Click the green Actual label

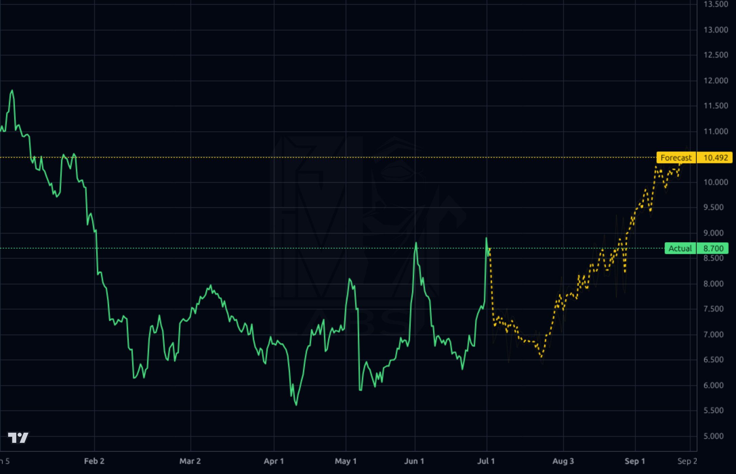pos(680,249)
